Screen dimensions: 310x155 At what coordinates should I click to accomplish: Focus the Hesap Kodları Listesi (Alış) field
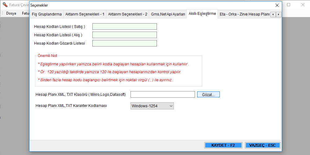click(x=125, y=35)
